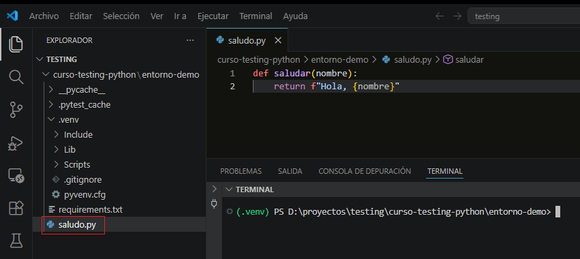Place cursor on the return f"Hola" line

(x=337, y=87)
